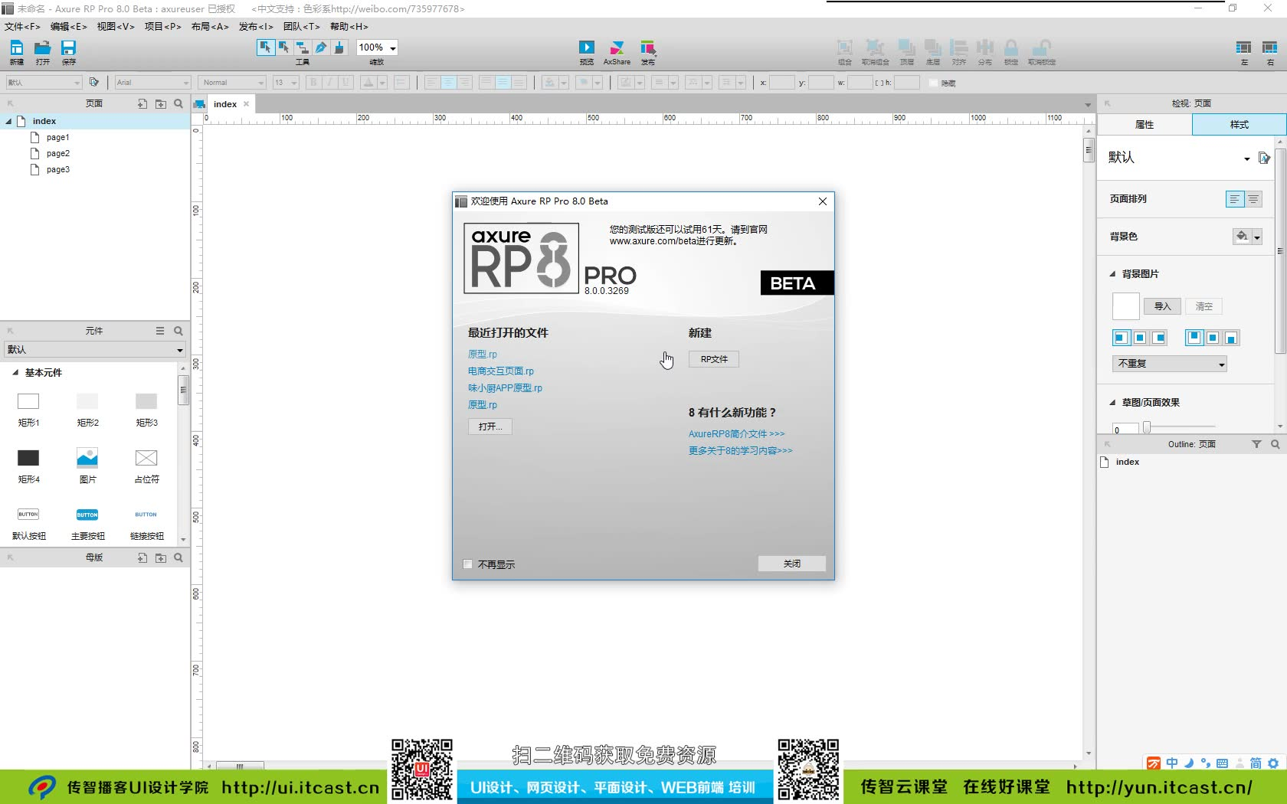
Task: Click the 锁定 (lock) toolbar icon
Action: coord(1011,47)
